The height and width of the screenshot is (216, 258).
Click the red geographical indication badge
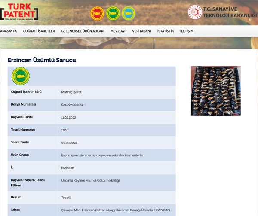tap(97, 13)
